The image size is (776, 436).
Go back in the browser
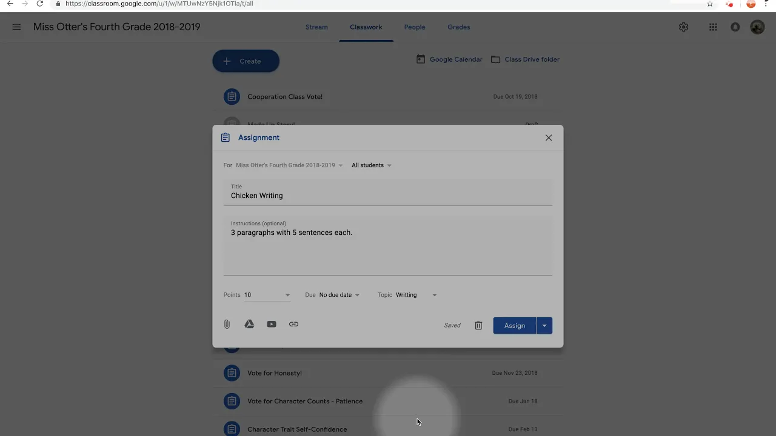(x=10, y=4)
